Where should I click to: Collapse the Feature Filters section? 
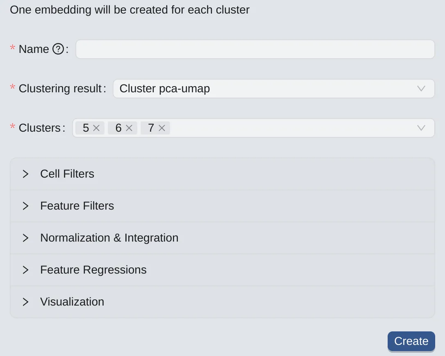point(77,206)
